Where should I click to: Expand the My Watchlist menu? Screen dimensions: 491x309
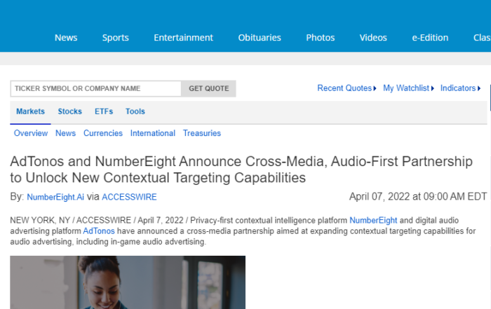[x=409, y=88]
